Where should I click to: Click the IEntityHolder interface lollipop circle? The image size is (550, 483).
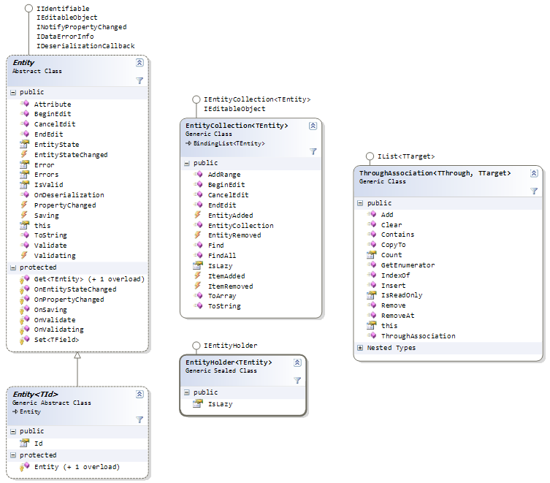(196, 345)
